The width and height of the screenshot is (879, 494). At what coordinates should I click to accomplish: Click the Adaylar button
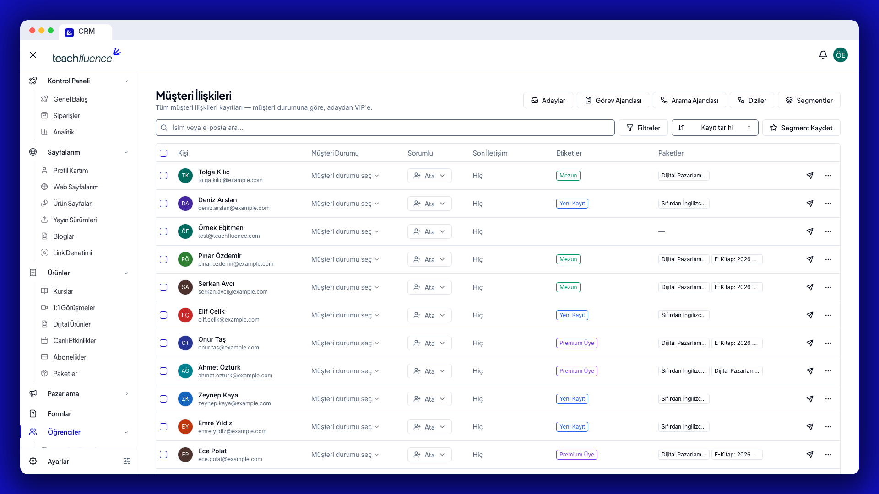548,100
